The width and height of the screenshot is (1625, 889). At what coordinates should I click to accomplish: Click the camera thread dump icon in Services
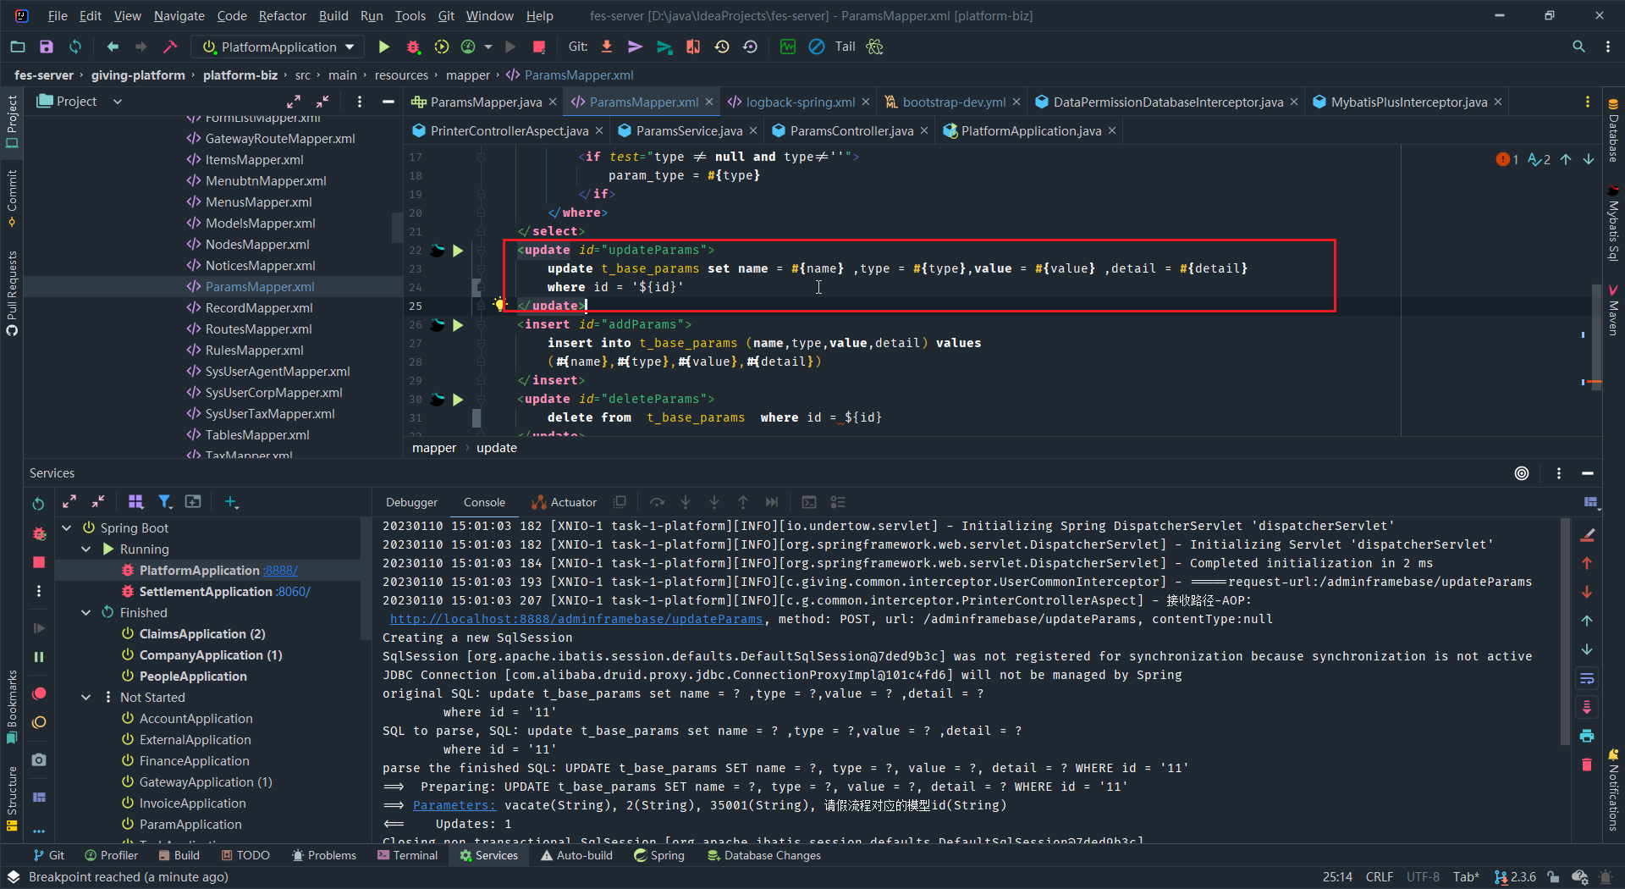point(39,760)
